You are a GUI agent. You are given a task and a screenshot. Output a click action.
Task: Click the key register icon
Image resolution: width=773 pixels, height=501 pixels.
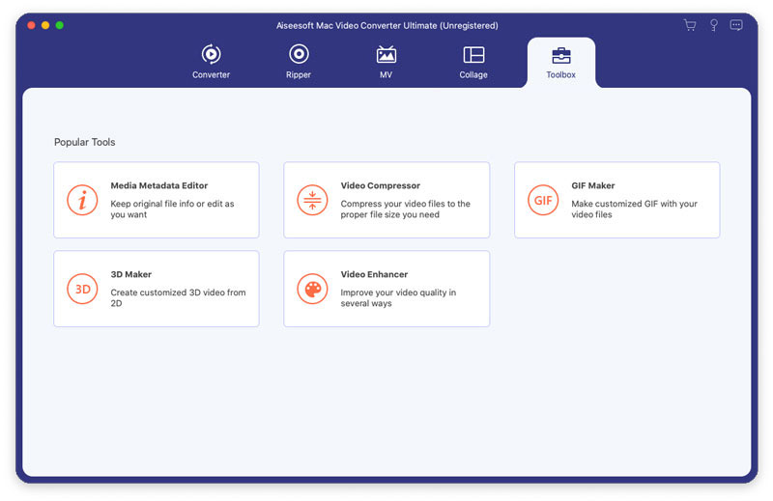click(713, 25)
